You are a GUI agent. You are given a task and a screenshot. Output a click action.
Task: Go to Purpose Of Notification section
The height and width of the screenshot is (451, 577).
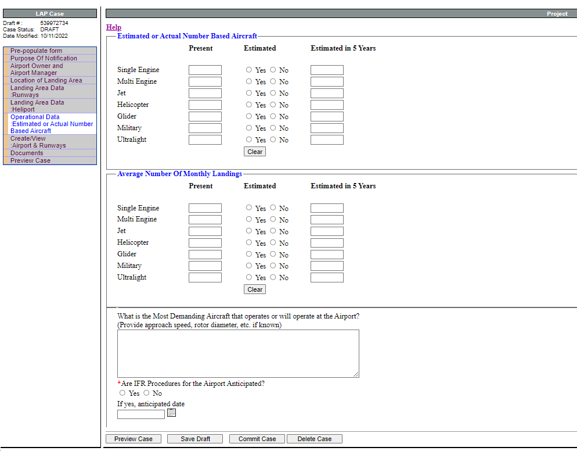[44, 58]
